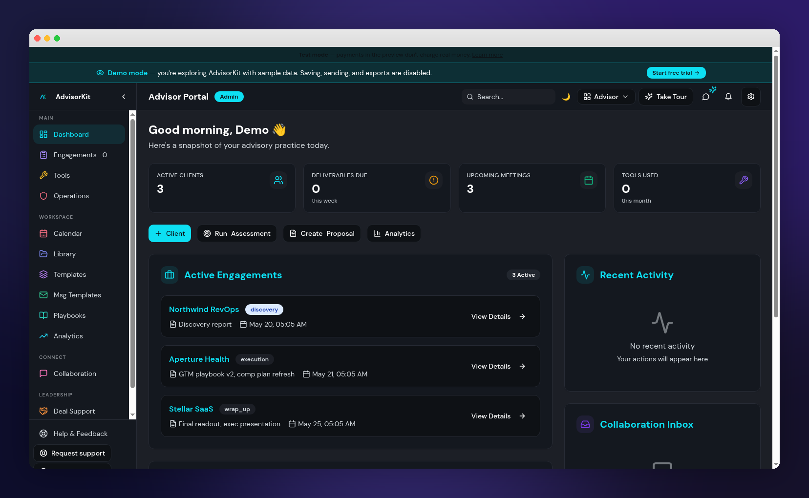The image size is (809, 498).
Task: Focus the Search field
Action: tap(509, 97)
